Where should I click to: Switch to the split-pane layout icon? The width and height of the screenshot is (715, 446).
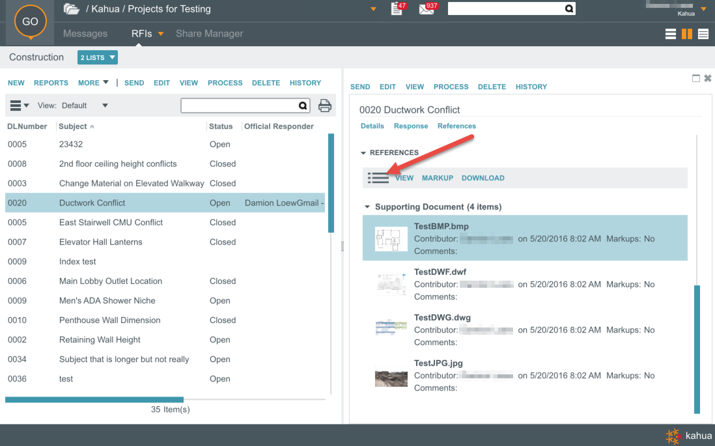(x=687, y=34)
